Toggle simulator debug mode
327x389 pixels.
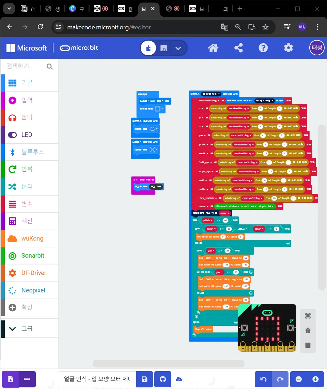(308, 330)
